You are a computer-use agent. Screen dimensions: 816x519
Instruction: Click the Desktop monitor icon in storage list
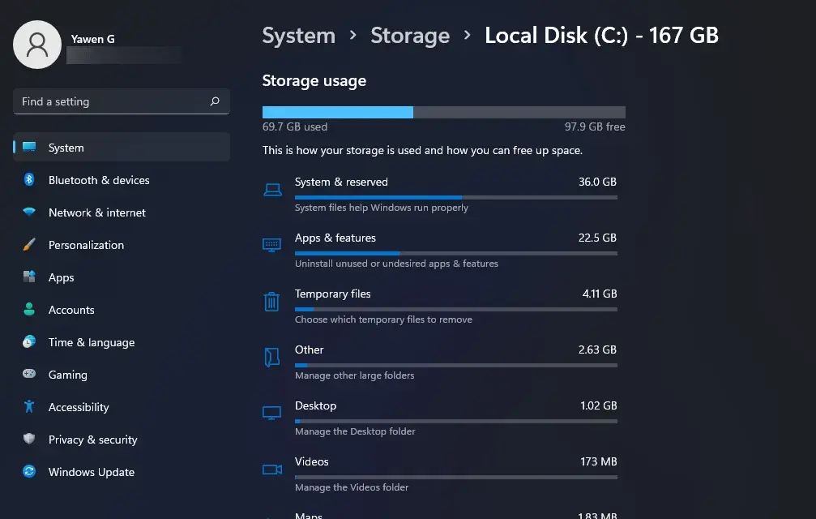pos(271,414)
